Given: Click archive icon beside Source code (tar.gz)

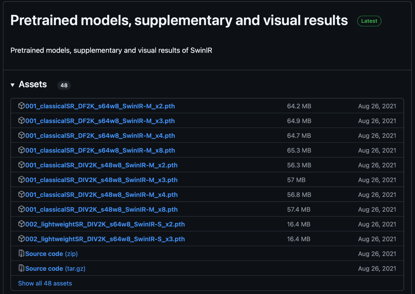Looking at the screenshot, I should 21,268.
